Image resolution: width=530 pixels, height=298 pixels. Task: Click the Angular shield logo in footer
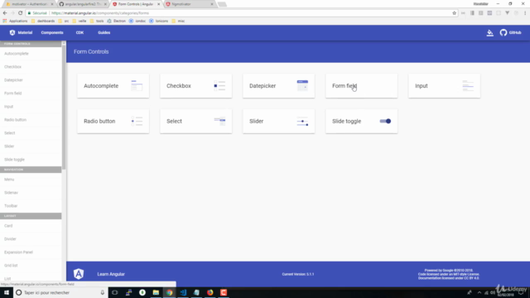[79, 274]
